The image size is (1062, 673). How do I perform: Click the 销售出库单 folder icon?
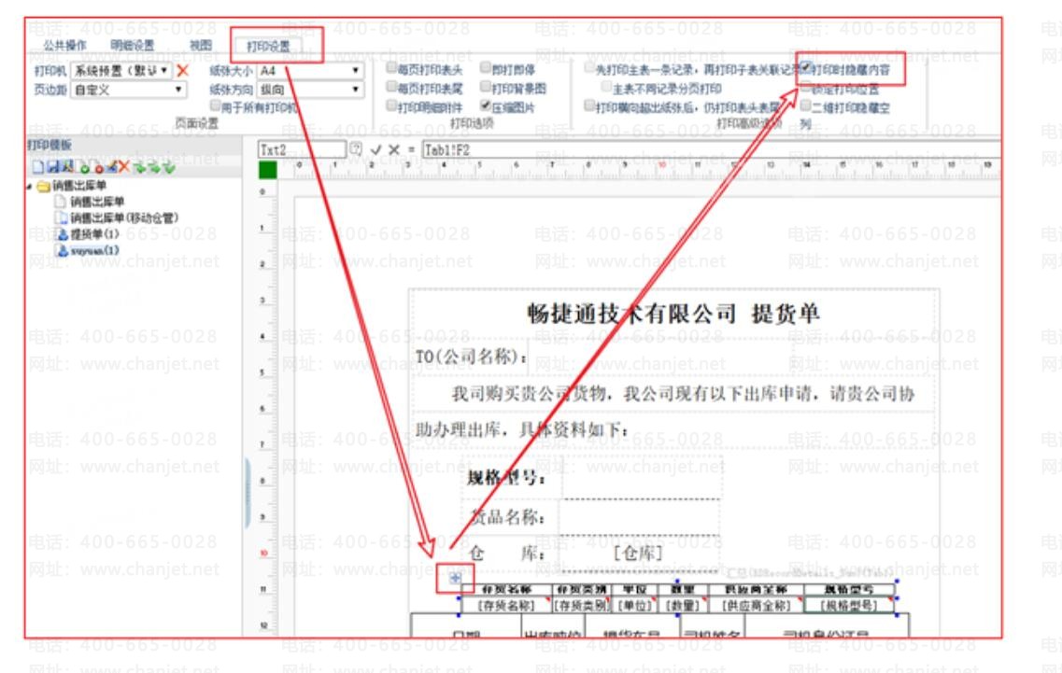pyautogui.click(x=43, y=186)
